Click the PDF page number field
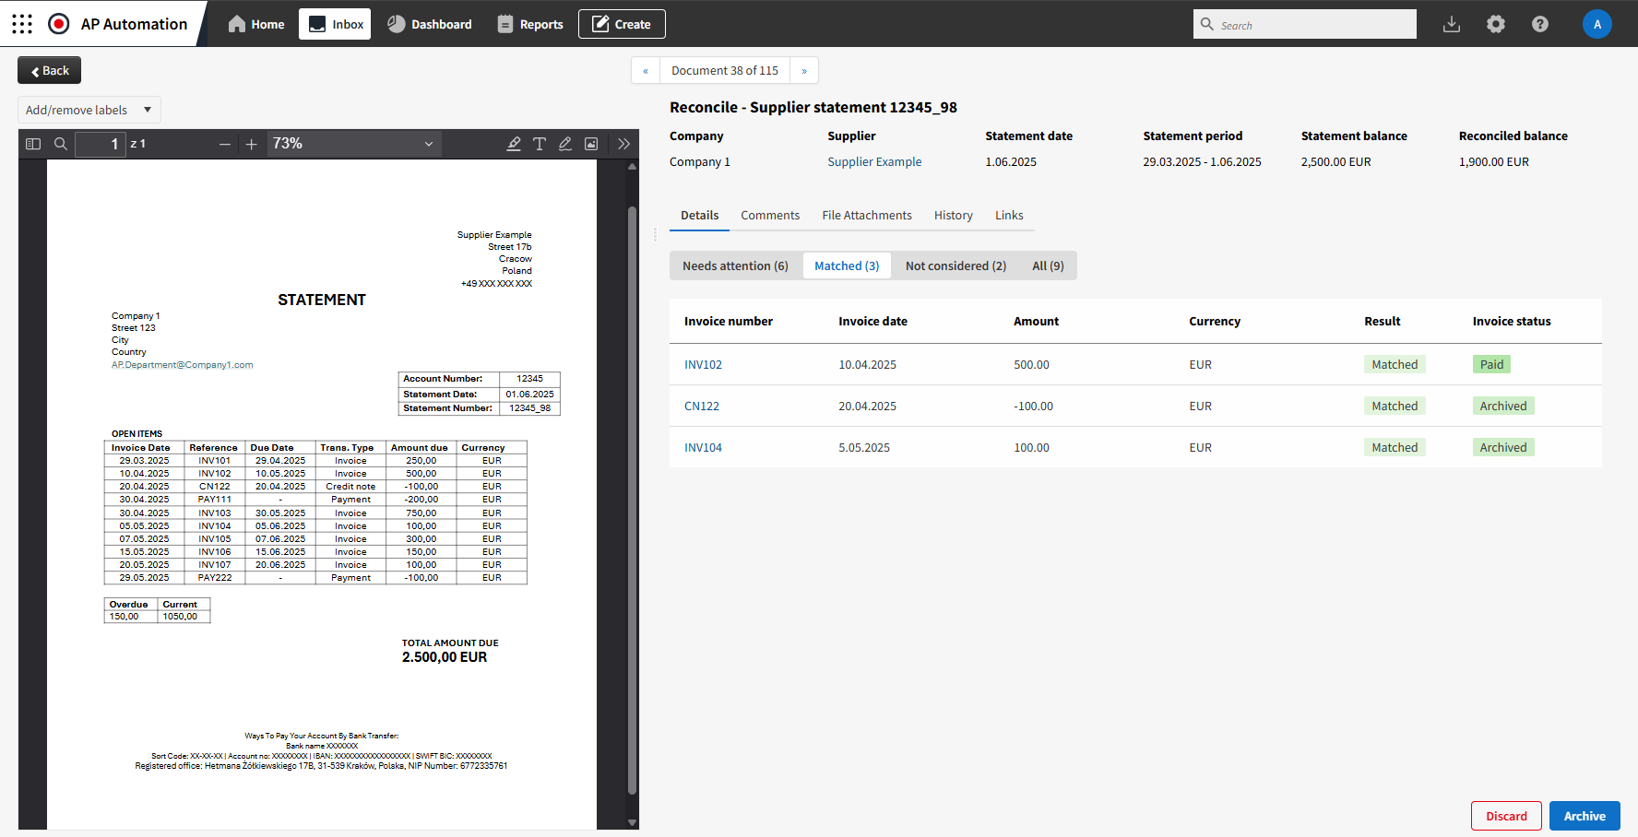Image resolution: width=1638 pixels, height=837 pixels. (x=101, y=144)
